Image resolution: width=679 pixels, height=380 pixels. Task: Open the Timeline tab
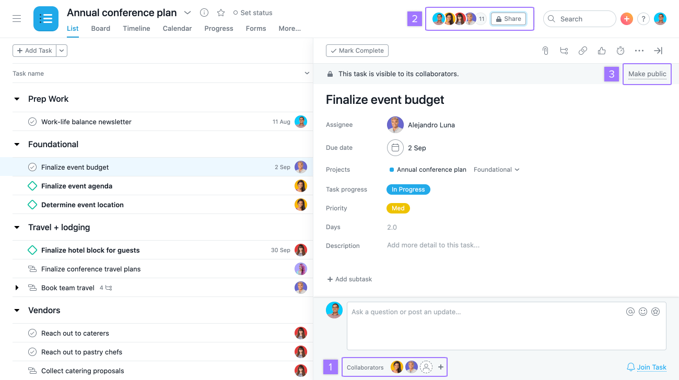pyautogui.click(x=136, y=28)
